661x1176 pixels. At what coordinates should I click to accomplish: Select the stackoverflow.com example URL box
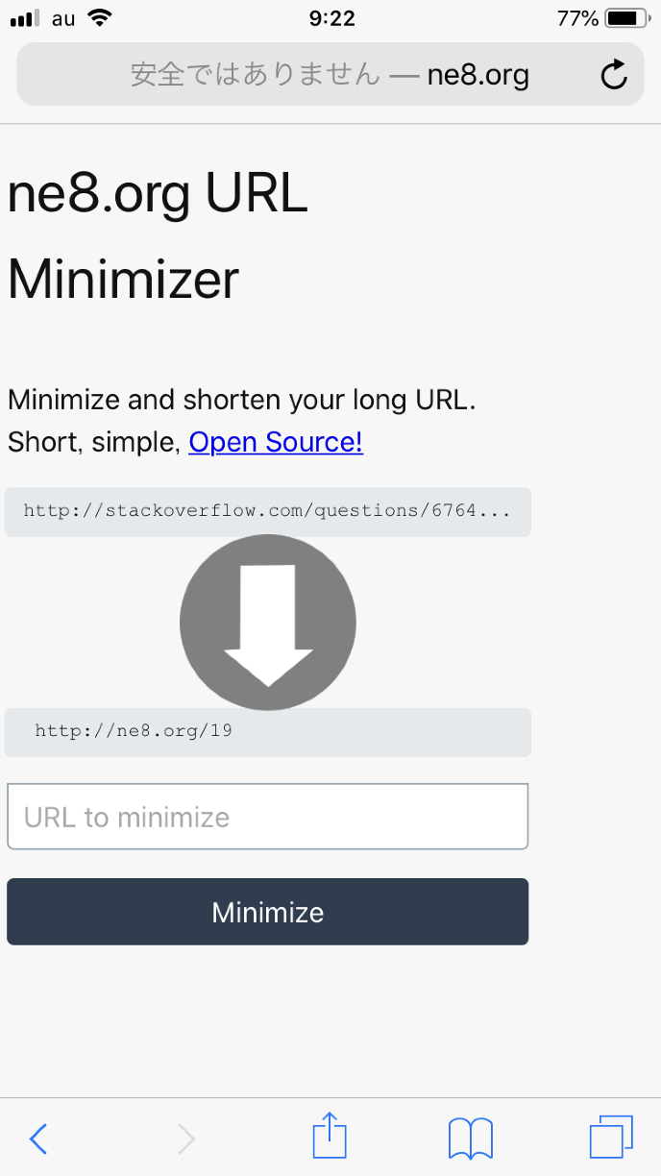point(268,511)
